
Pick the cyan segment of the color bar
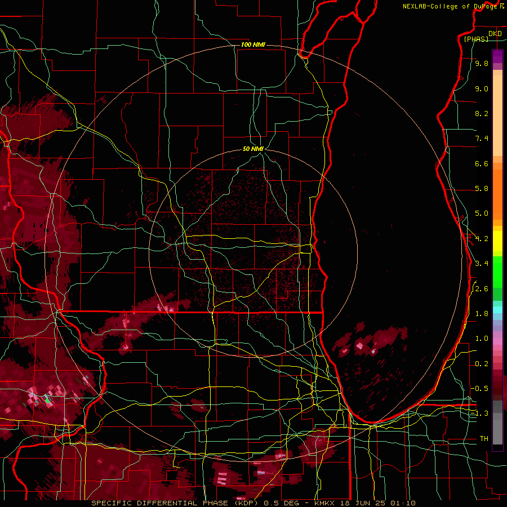497,309
